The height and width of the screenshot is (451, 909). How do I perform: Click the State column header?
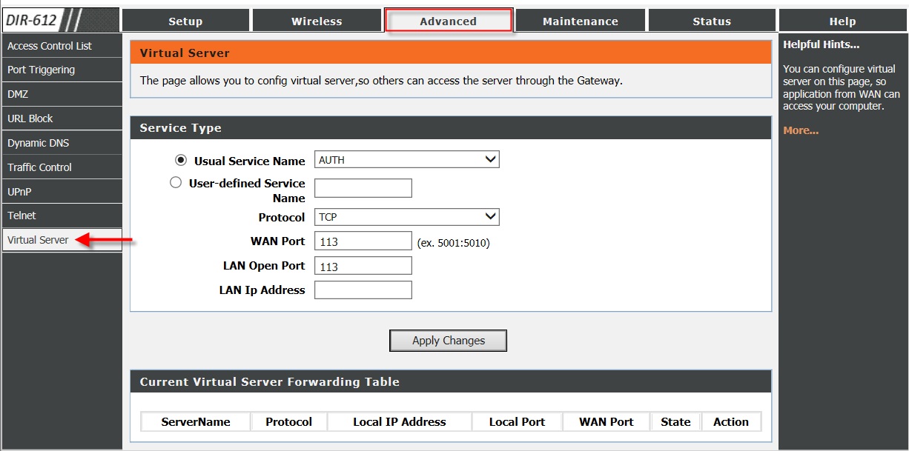675,421
